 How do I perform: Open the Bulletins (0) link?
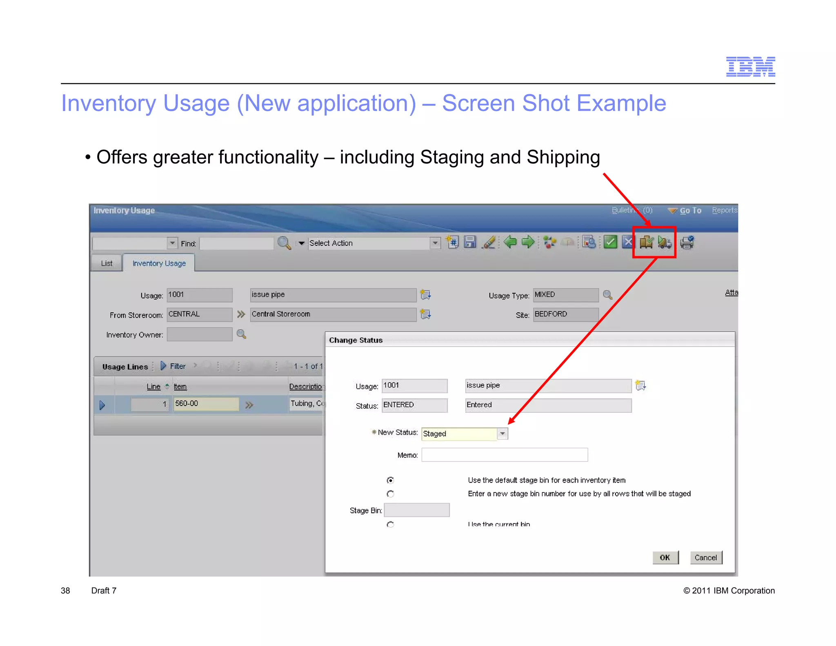(632, 210)
